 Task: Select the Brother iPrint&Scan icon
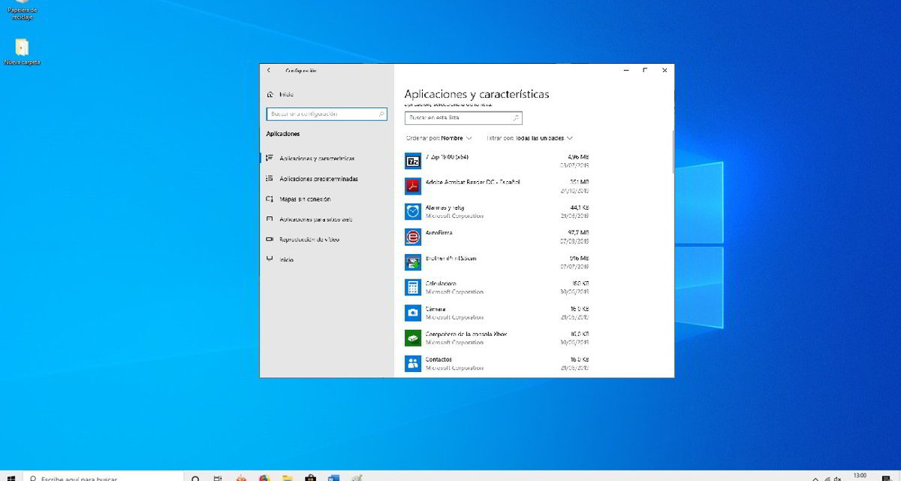413,262
